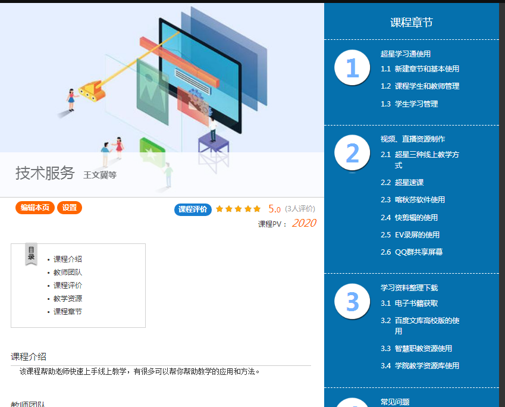Open the 课程评价 blue button

click(193, 209)
